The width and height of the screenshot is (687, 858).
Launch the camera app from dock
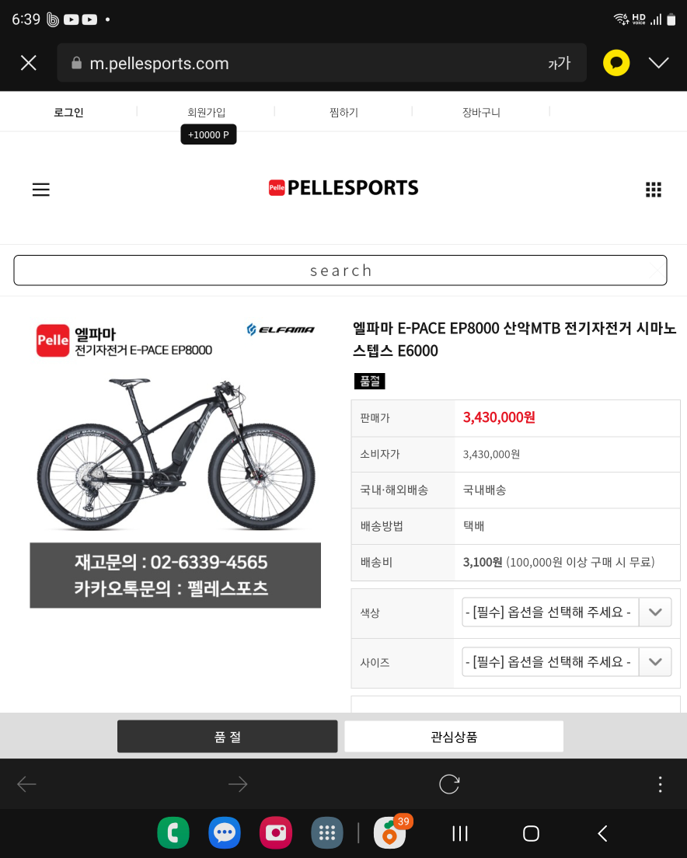point(276,833)
